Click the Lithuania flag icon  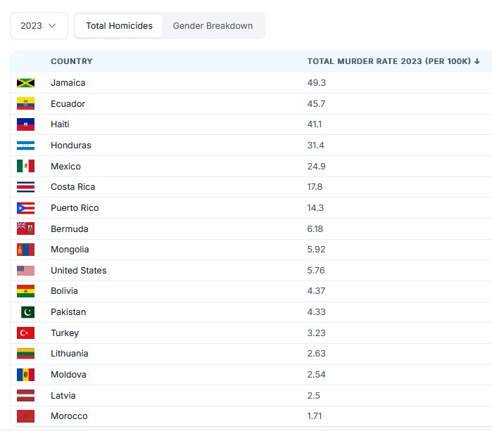[x=26, y=354]
